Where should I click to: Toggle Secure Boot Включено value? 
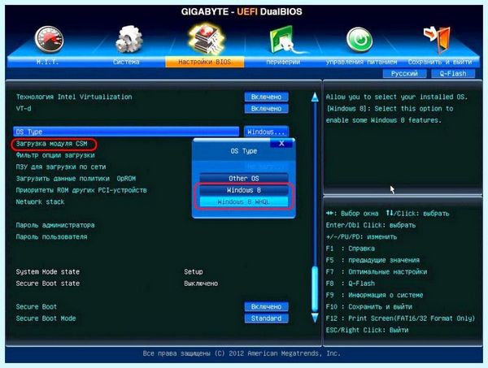(266, 307)
